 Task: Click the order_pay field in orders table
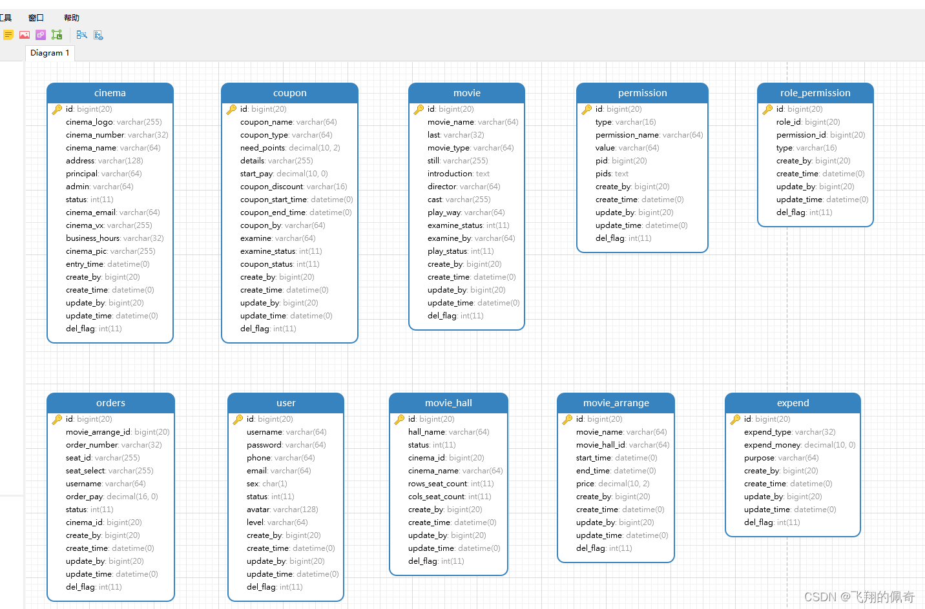click(x=112, y=497)
